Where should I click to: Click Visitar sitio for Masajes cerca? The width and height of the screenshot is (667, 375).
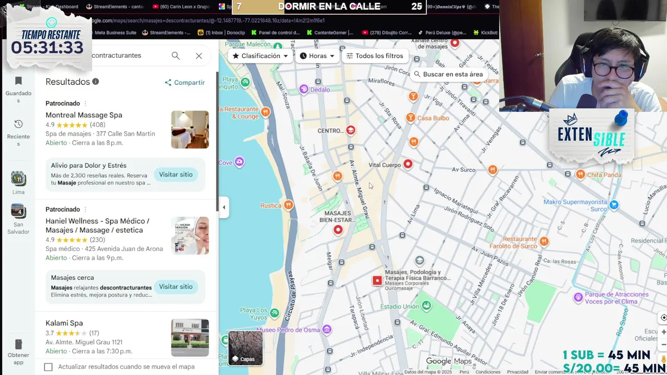(x=176, y=286)
